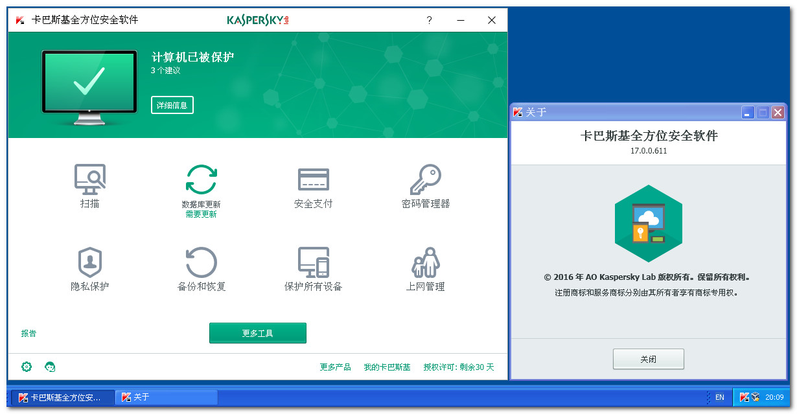Click the '© 2016 年 AO Kaspersky Lab' copyright line
Image resolution: width=797 pixels, height=414 pixels.
(647, 277)
